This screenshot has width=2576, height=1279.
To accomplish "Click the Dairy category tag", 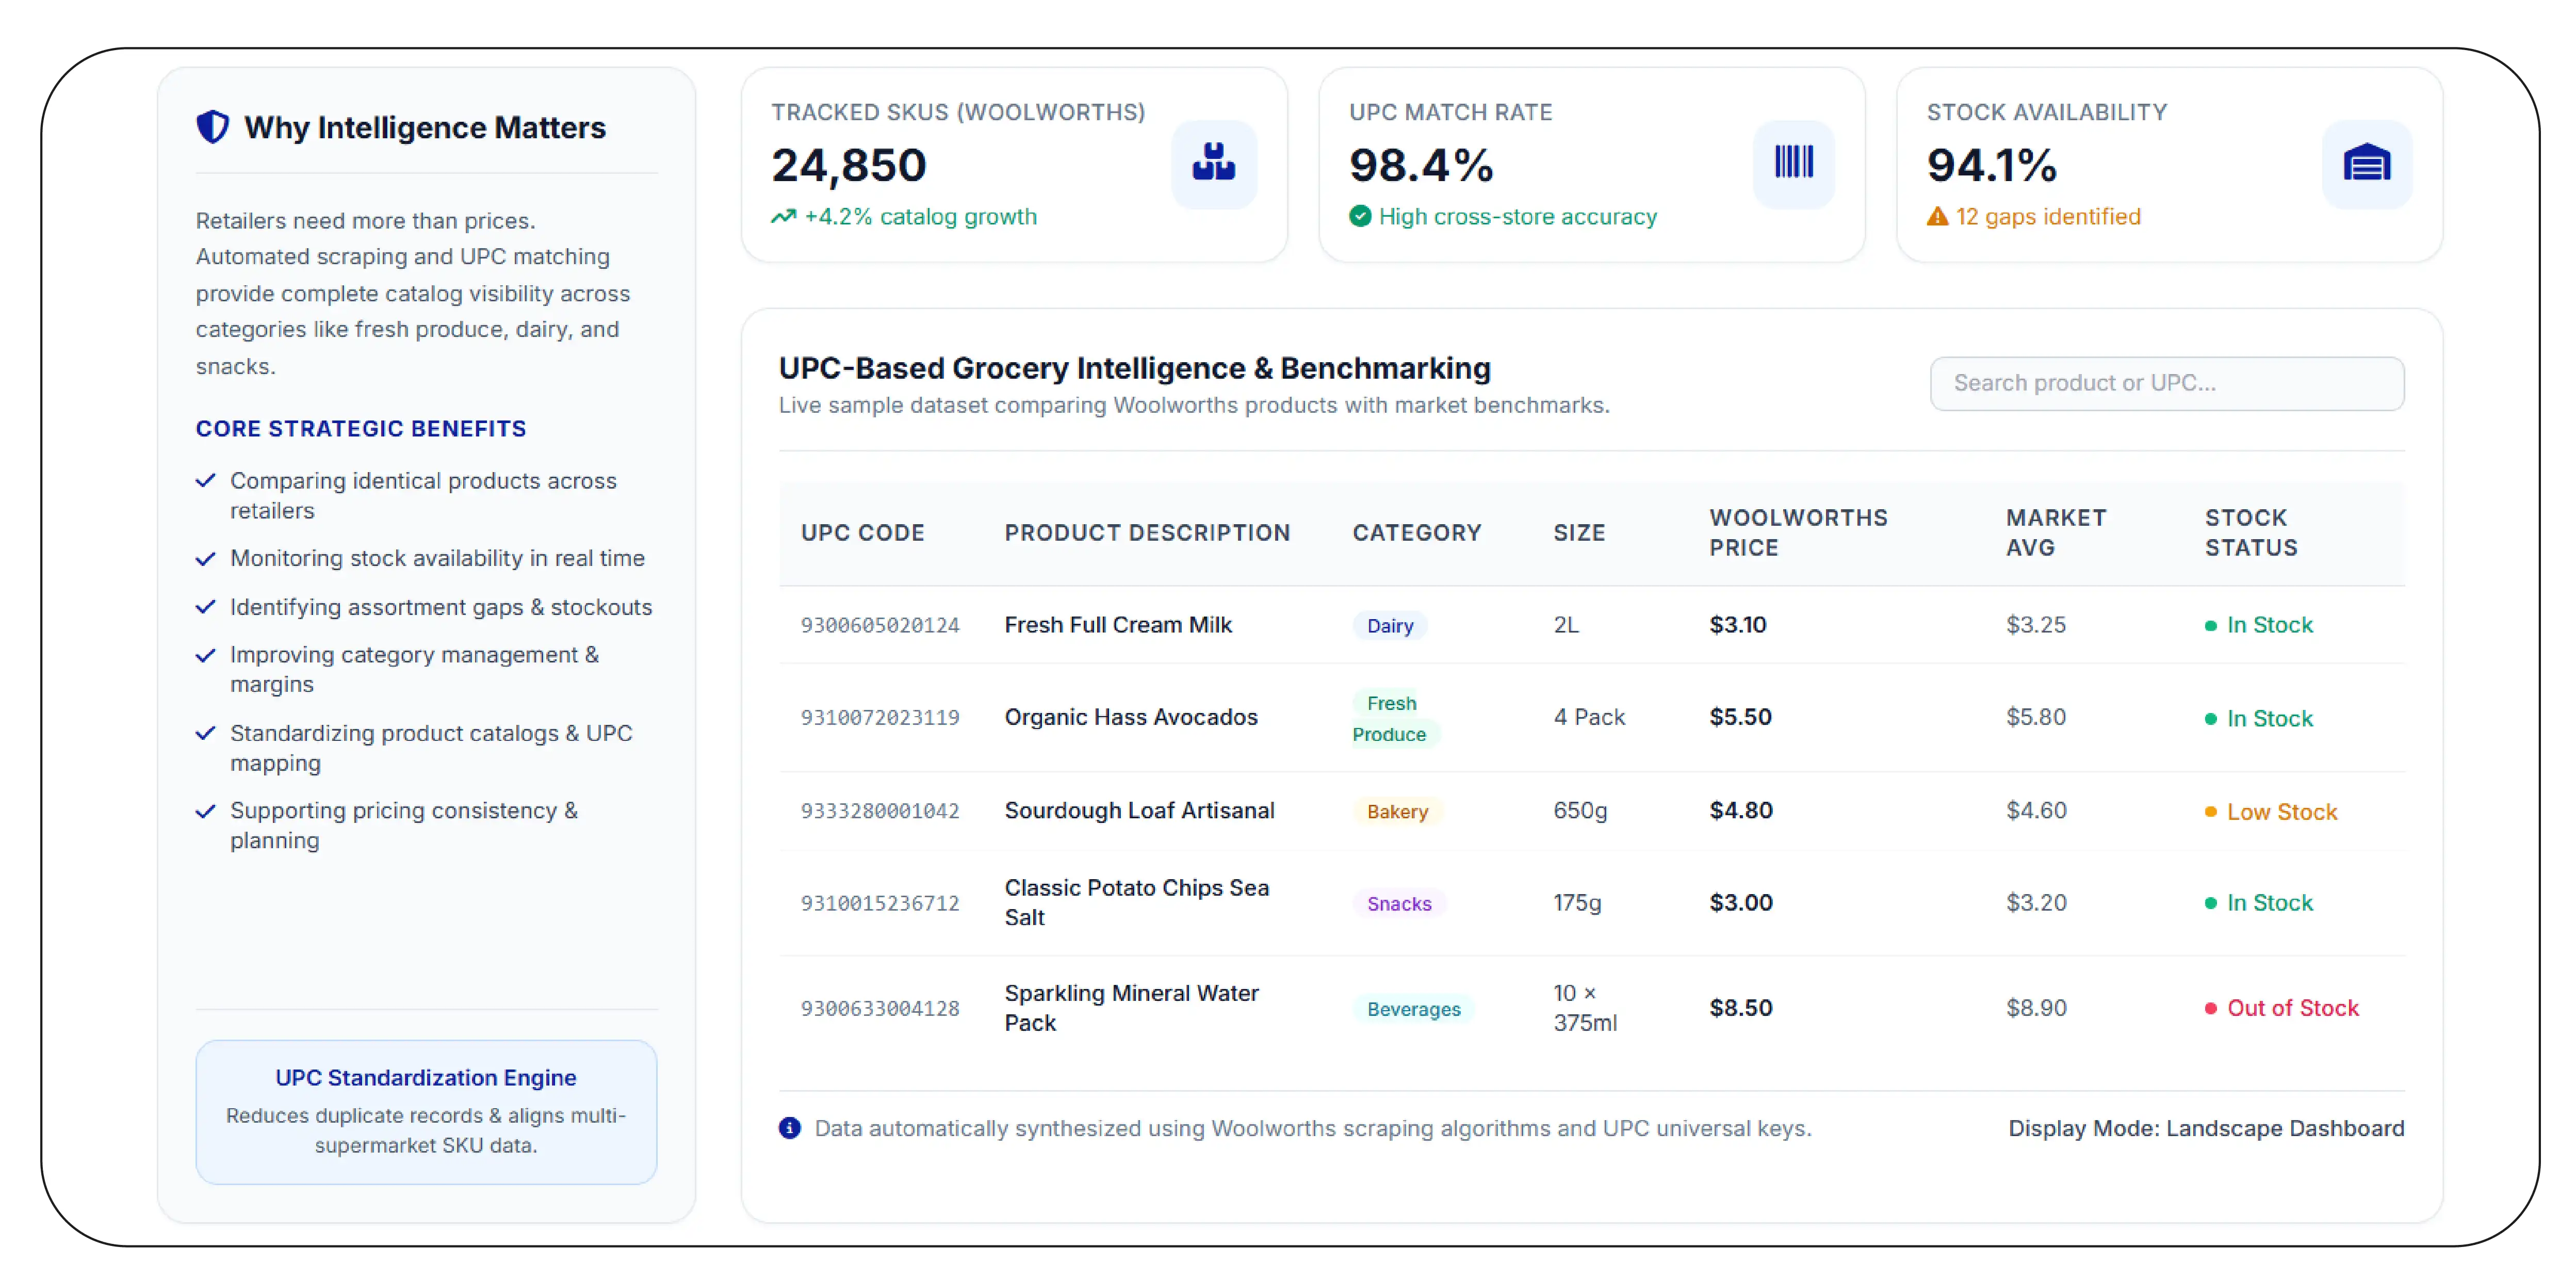I will pos(1390,626).
